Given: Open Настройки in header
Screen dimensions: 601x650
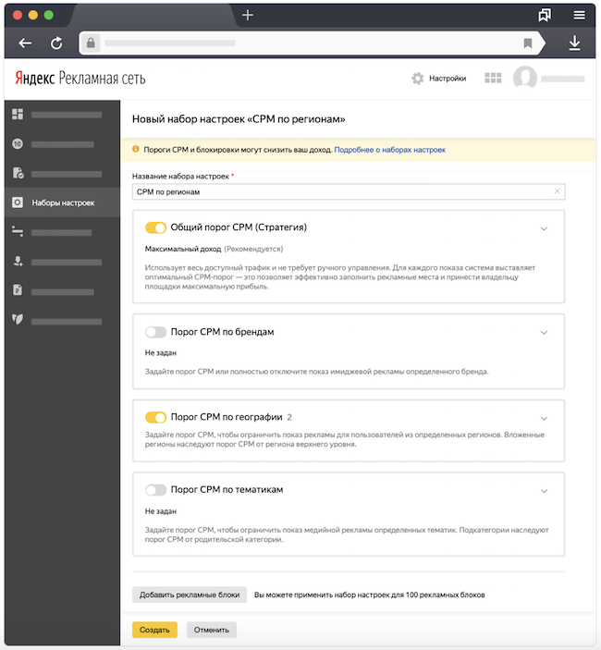Looking at the screenshot, I should 448,79.
